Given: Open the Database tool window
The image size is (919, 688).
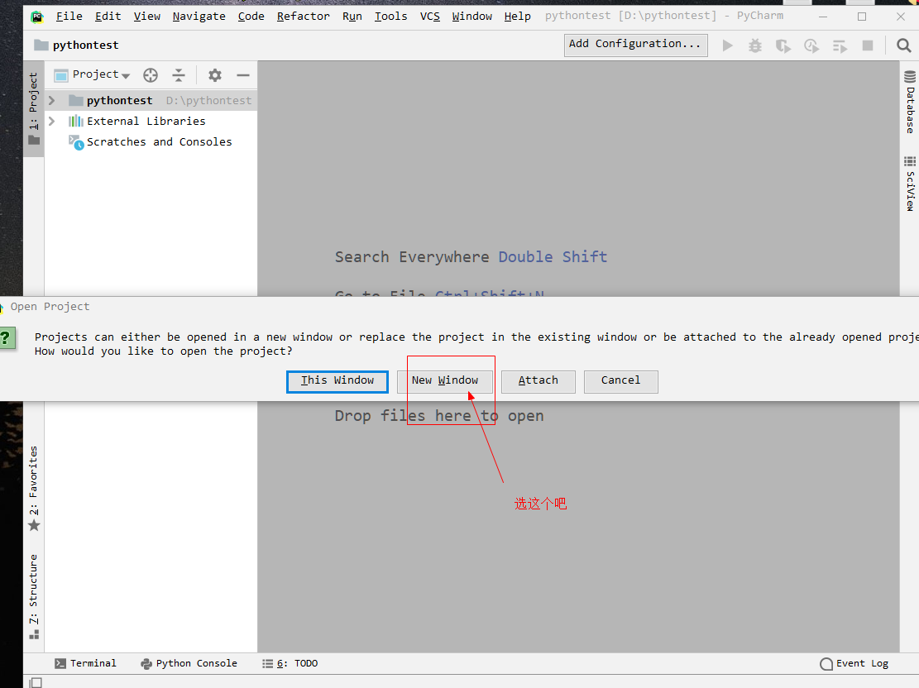Looking at the screenshot, I should click(x=910, y=102).
